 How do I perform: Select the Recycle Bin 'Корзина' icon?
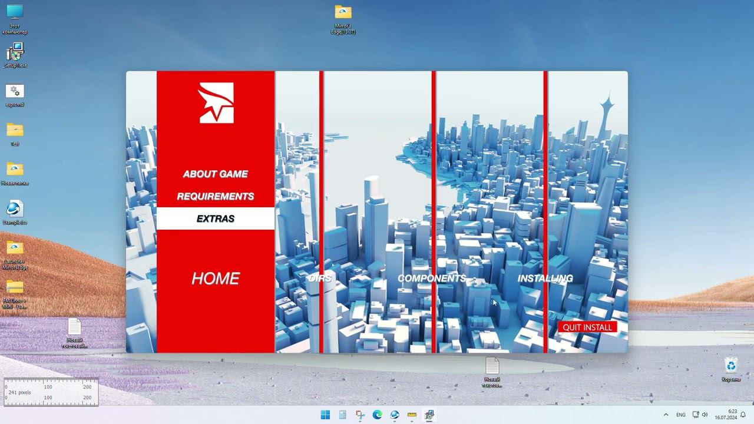[731, 369]
